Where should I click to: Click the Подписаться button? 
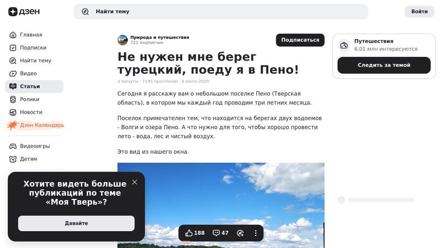300,40
